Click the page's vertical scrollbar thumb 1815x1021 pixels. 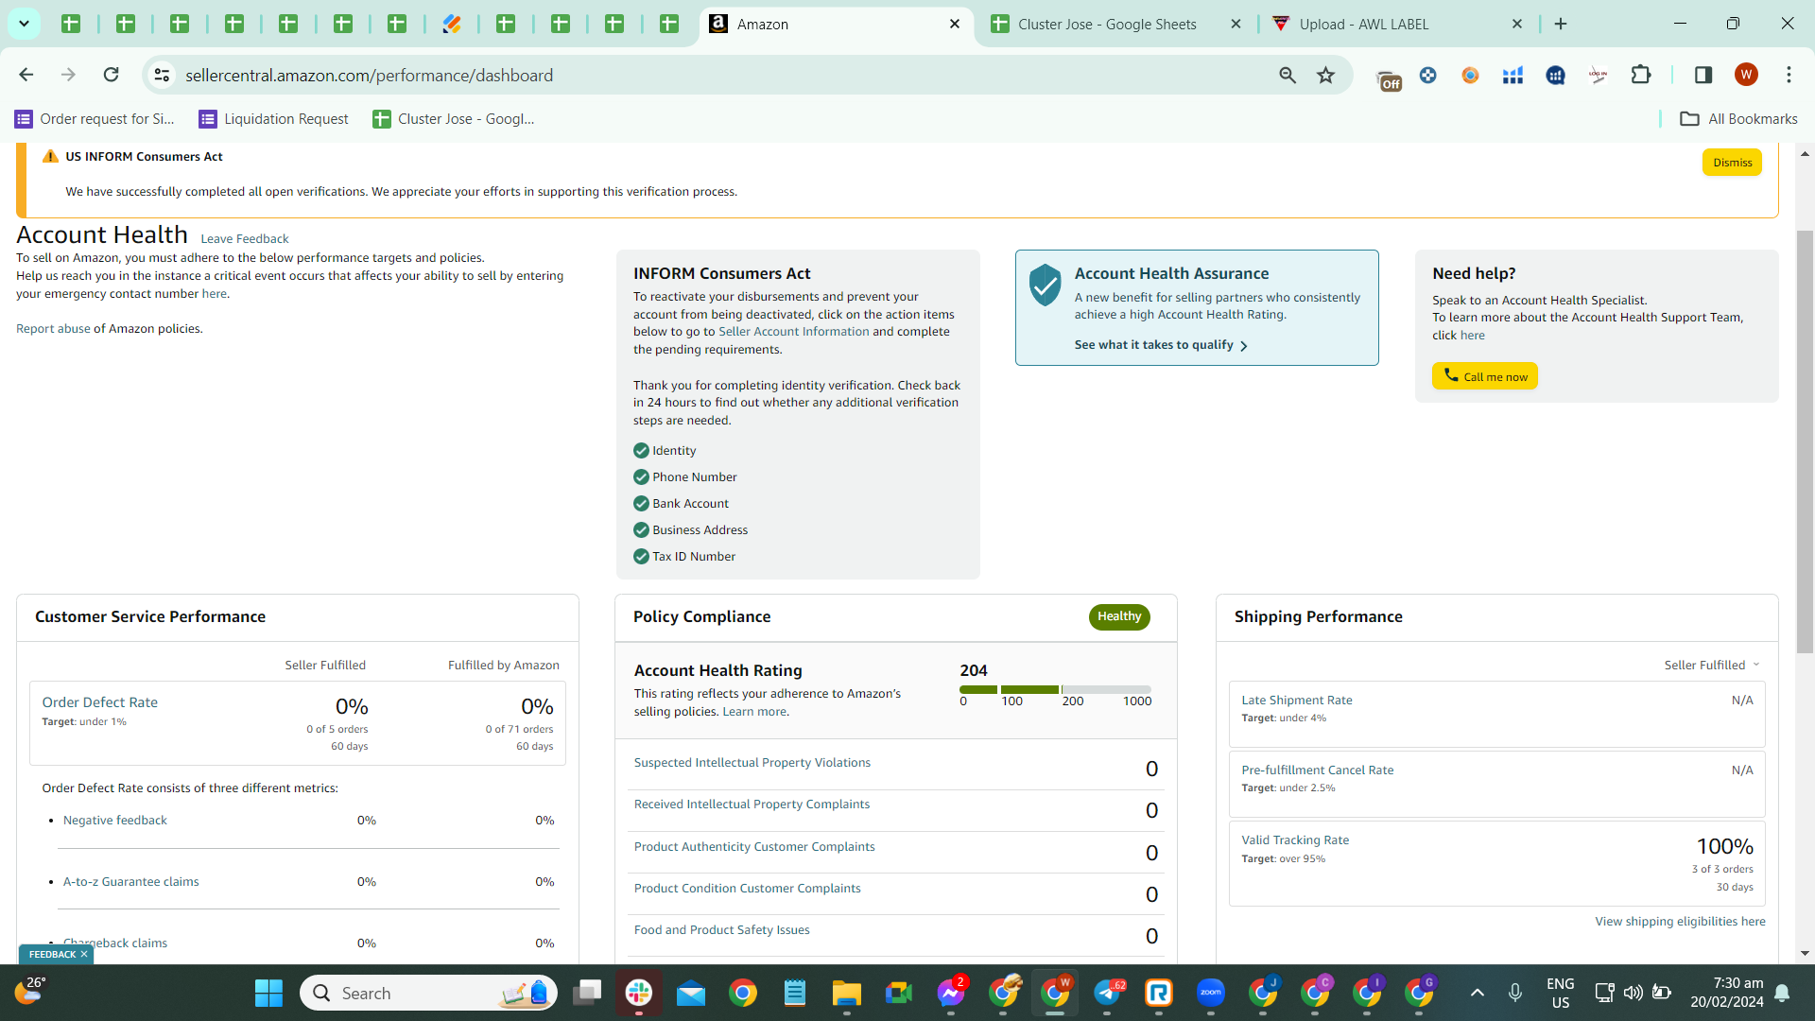[x=1805, y=441]
